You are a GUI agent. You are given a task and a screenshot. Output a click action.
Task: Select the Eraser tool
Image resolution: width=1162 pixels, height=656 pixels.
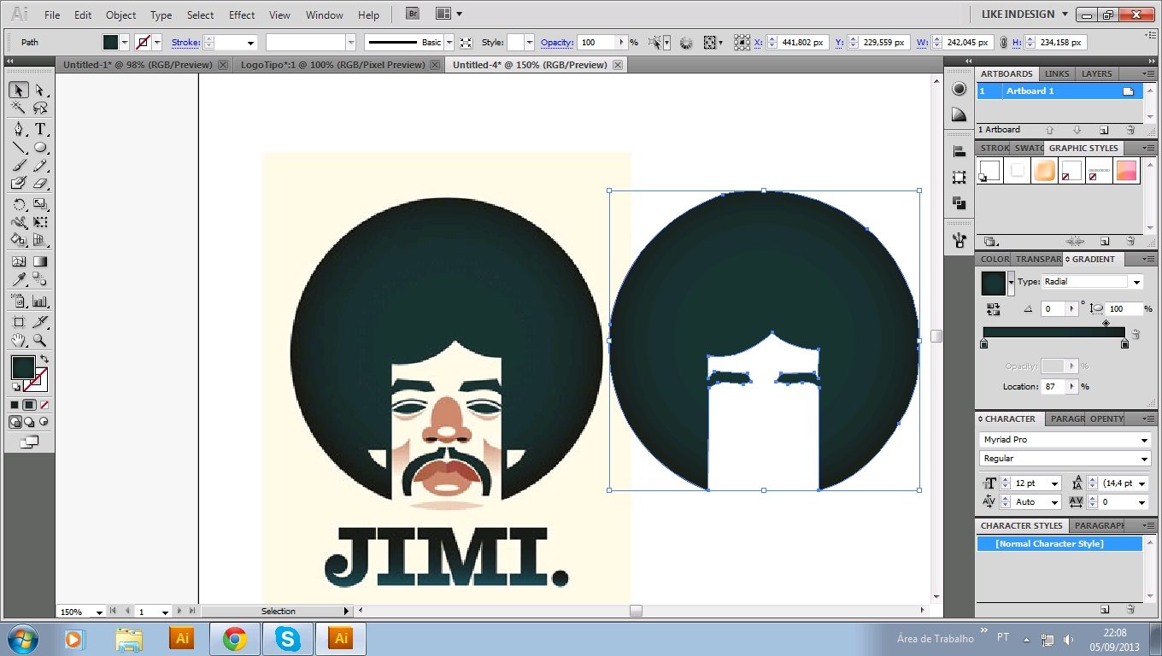(40, 183)
